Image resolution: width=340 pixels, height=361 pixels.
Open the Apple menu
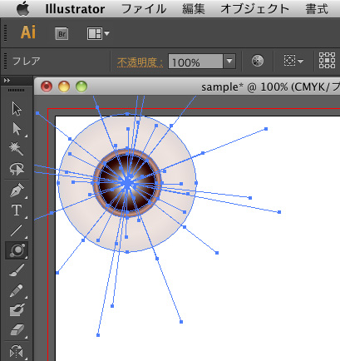click(22, 8)
